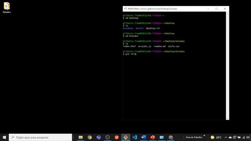This screenshot has height=141, width=251.
Task: Open the network tray icon
Action: point(244,137)
